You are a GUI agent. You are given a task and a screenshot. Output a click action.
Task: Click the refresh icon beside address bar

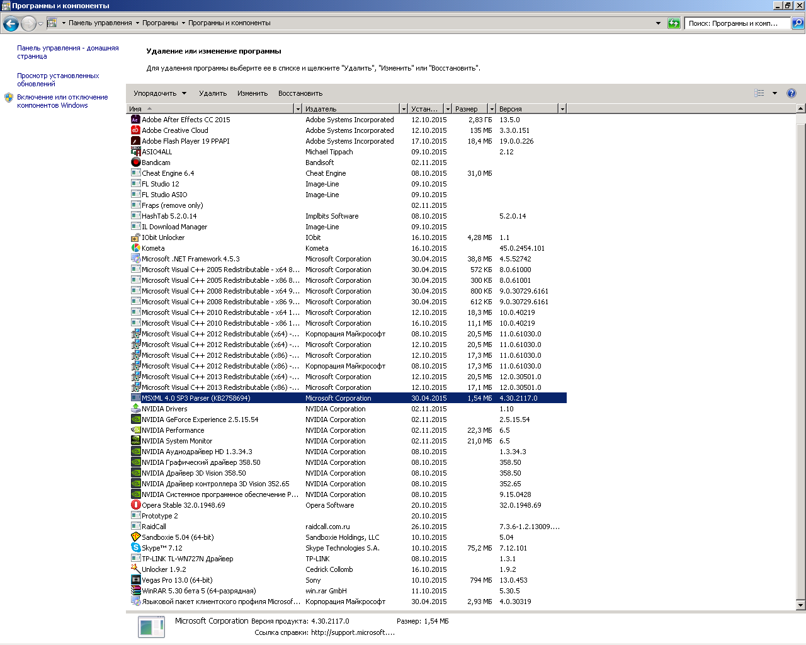coord(674,23)
